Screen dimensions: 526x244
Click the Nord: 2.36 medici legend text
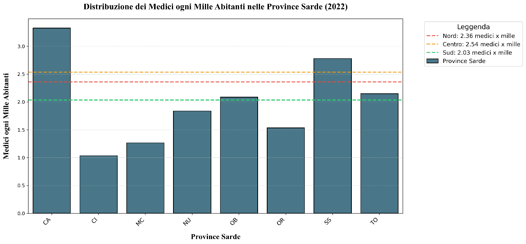tap(479, 36)
